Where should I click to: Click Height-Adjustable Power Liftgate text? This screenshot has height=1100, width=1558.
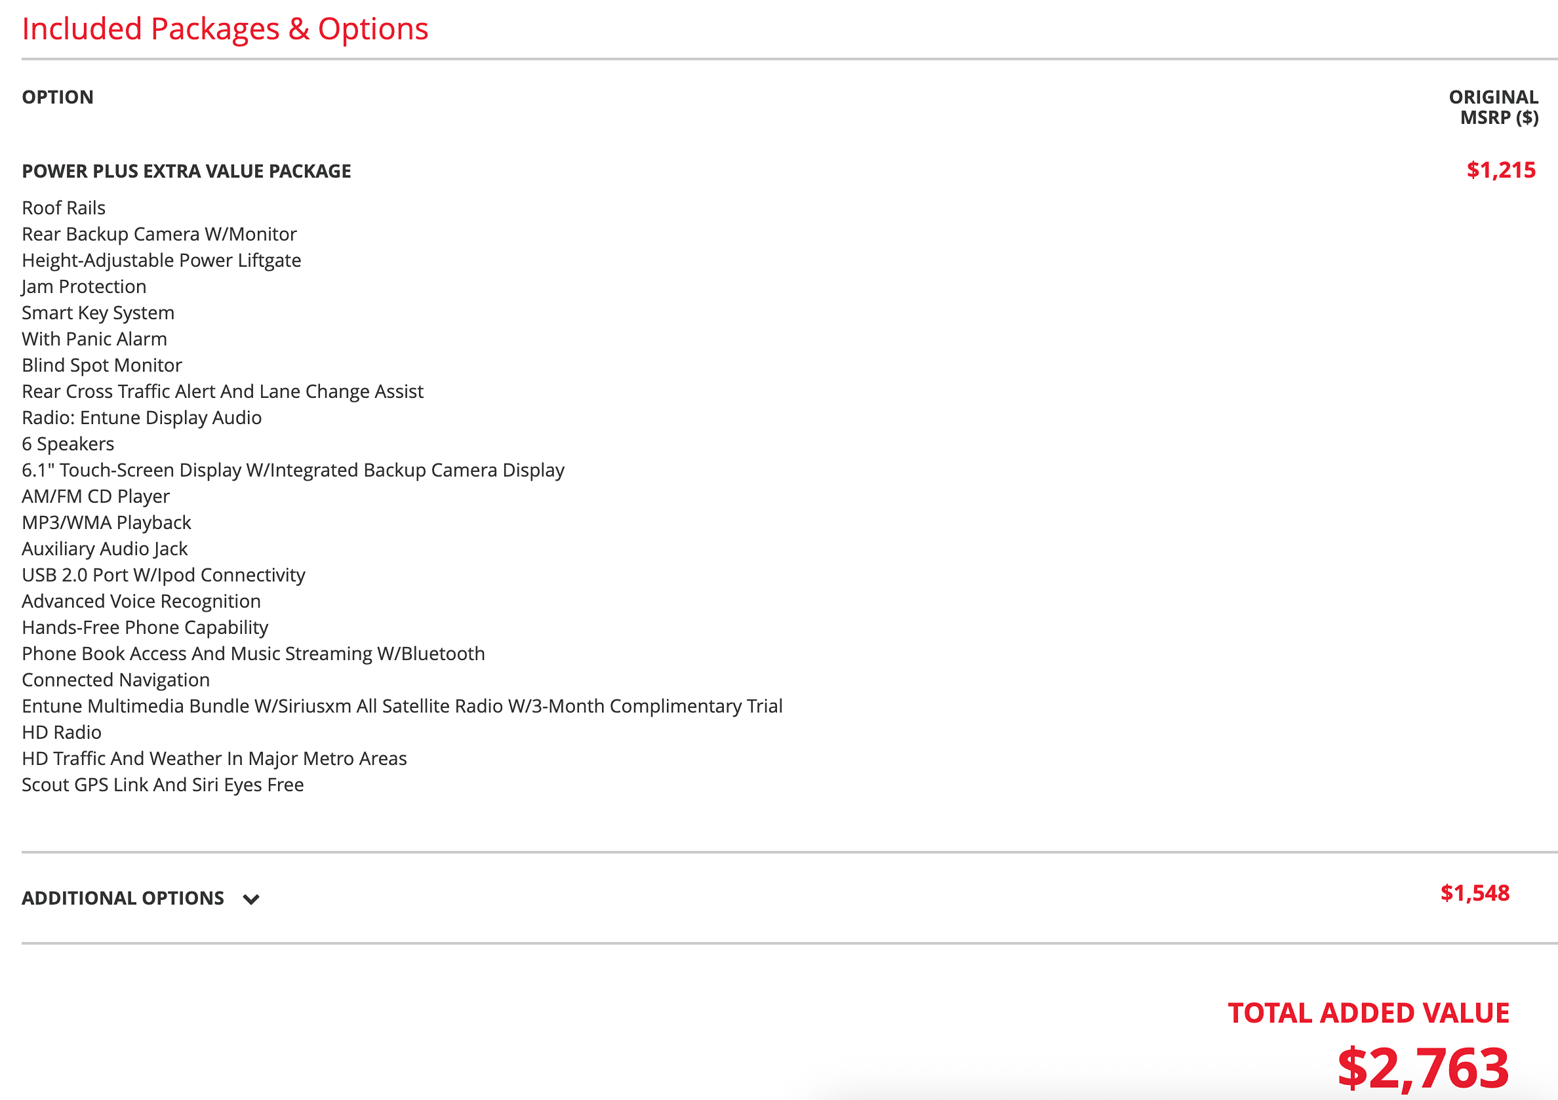(x=161, y=260)
